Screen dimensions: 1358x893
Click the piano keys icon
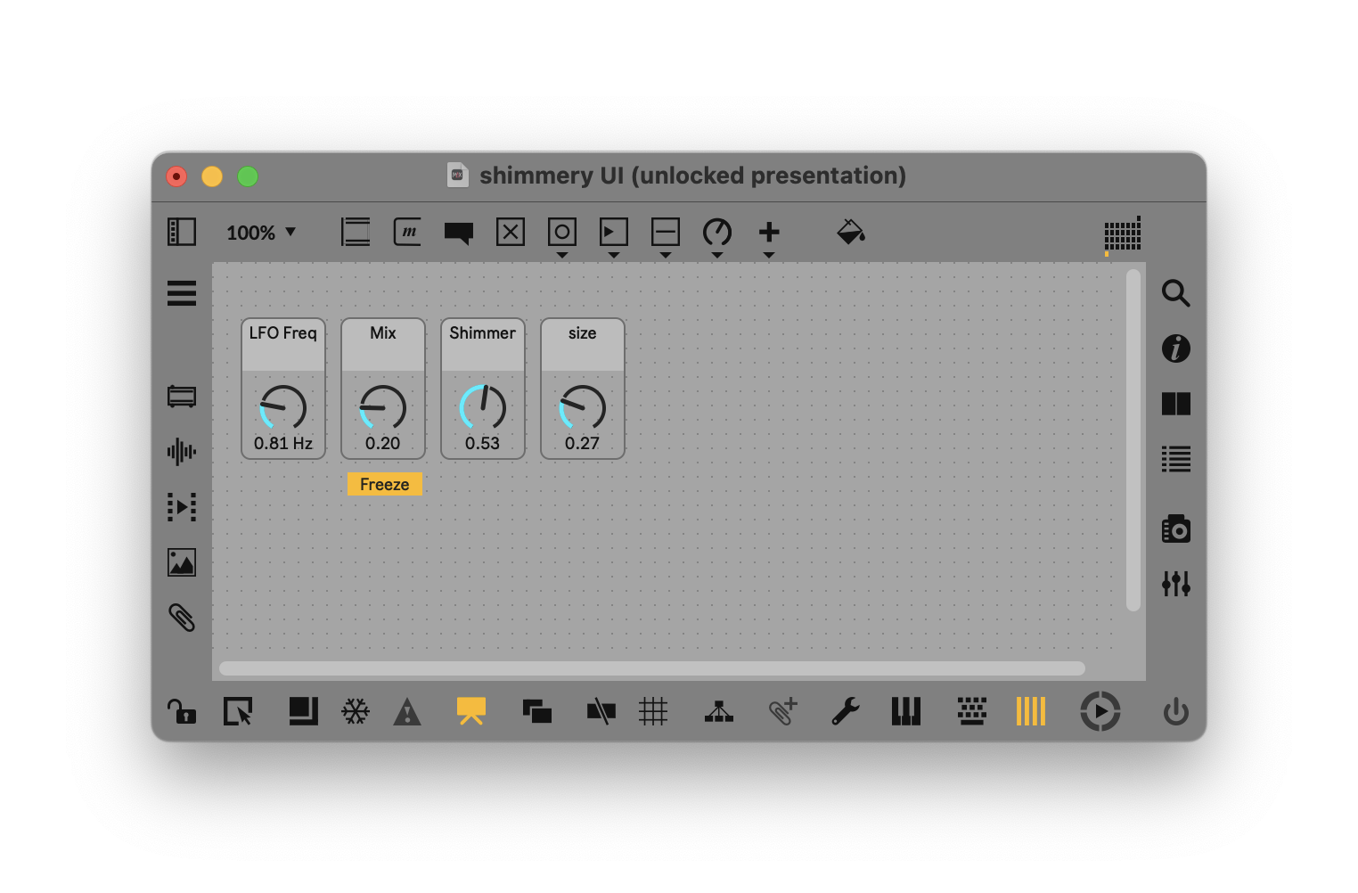click(x=906, y=711)
